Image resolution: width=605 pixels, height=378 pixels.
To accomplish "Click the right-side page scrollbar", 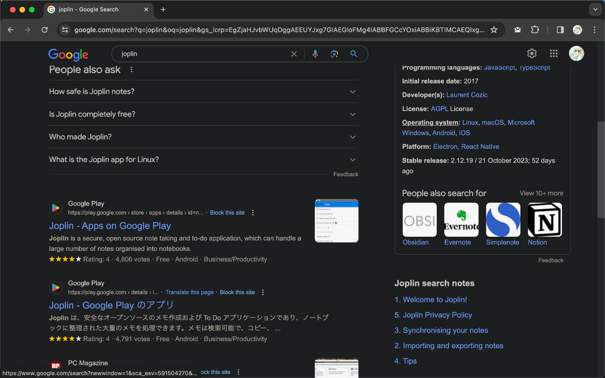I will [601, 170].
